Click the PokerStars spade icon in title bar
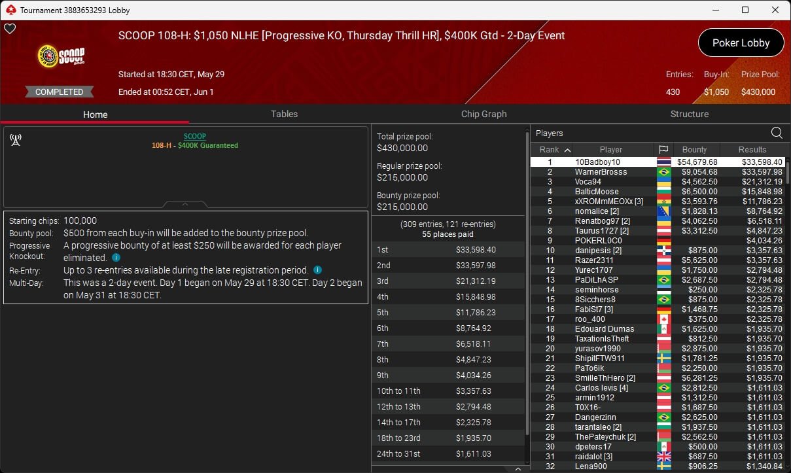 pyautogui.click(x=10, y=10)
